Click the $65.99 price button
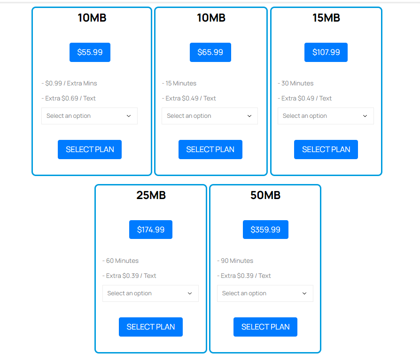The image size is (420, 361). click(x=210, y=52)
